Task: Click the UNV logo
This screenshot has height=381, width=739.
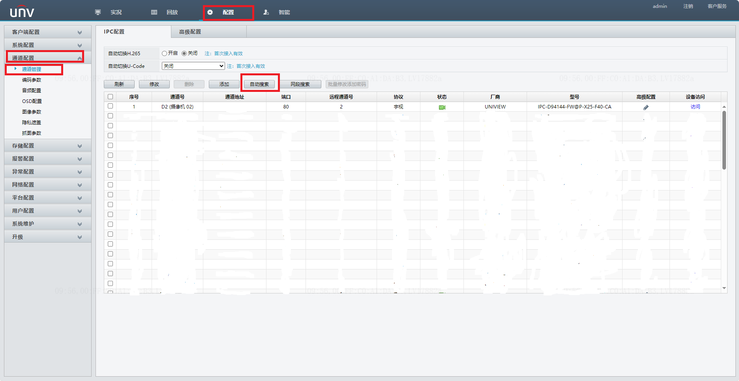Action: 22,12
